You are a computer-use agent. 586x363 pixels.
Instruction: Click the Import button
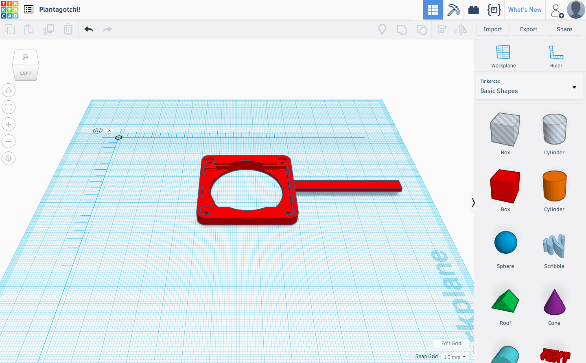click(493, 29)
